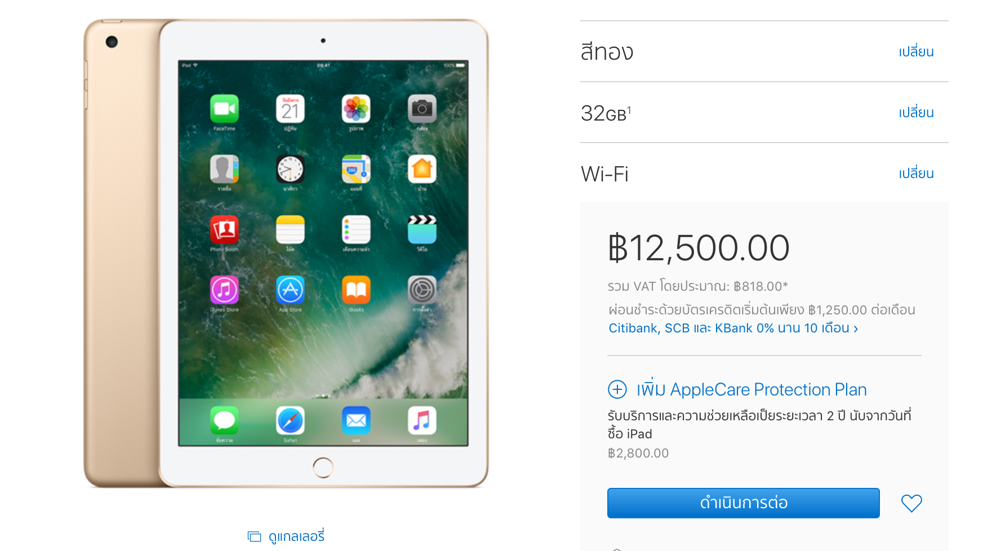Click the iPad home button
This screenshot has height=551, width=1005.
click(x=323, y=467)
